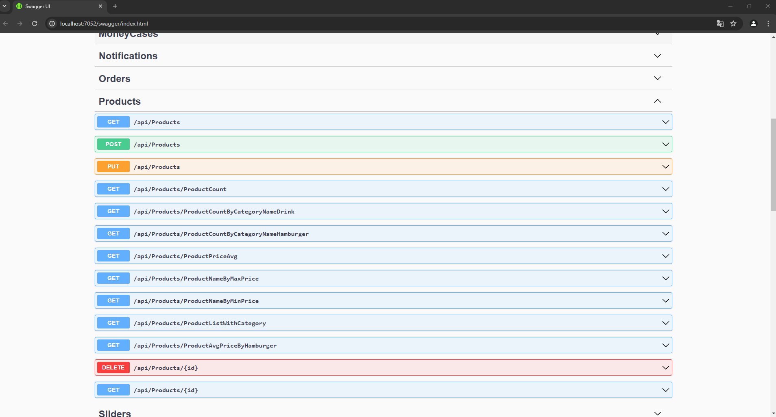Image resolution: width=776 pixels, height=417 pixels.
Task: Click the DELETE /api/Products/{id} button
Action: [113, 367]
